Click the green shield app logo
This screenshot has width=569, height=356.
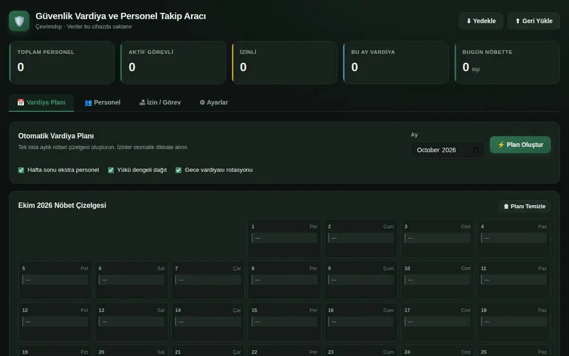[x=19, y=21]
